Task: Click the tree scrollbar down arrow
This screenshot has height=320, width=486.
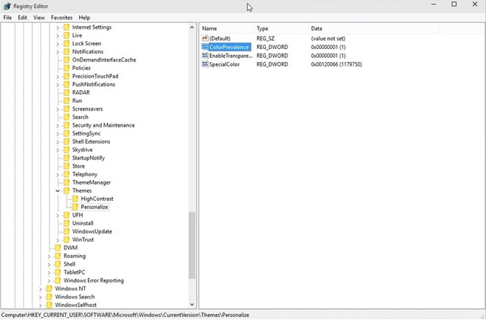Action: point(192,304)
